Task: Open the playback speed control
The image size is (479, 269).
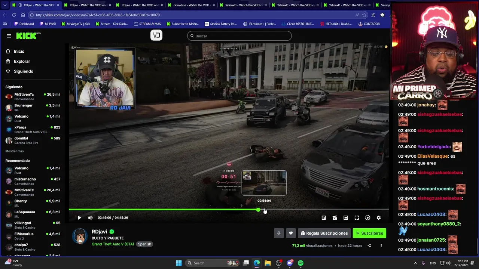Action: click(367, 217)
